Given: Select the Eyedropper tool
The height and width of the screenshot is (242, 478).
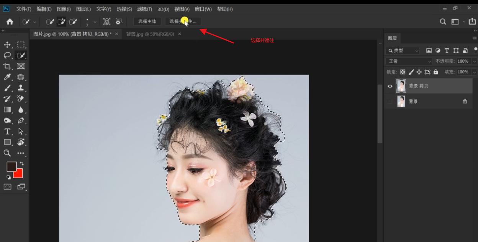Looking at the screenshot, I should [7, 77].
